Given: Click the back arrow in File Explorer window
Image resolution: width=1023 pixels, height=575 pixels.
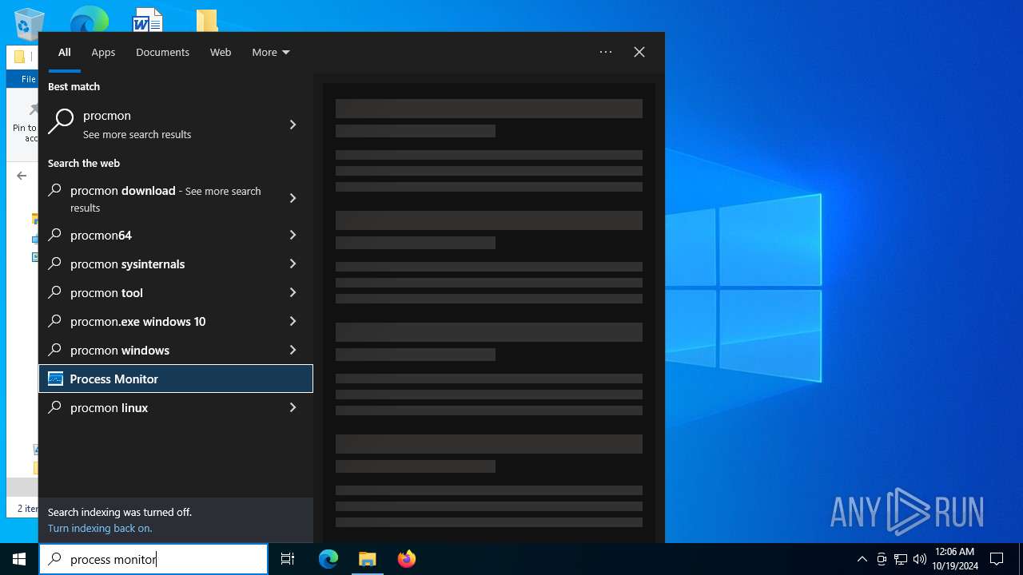Looking at the screenshot, I should pyautogui.click(x=22, y=176).
